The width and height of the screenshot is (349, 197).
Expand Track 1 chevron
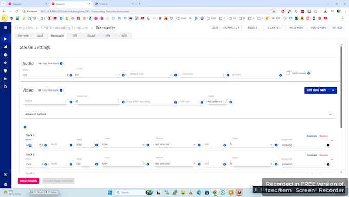coord(332,141)
